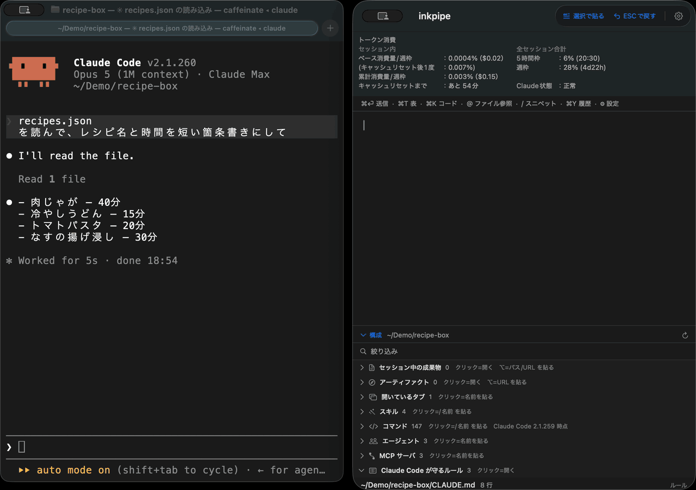Image resolution: width=696 pixels, height=490 pixels.
Task: Click the Read 1 file line in terminal
Action: [52, 179]
